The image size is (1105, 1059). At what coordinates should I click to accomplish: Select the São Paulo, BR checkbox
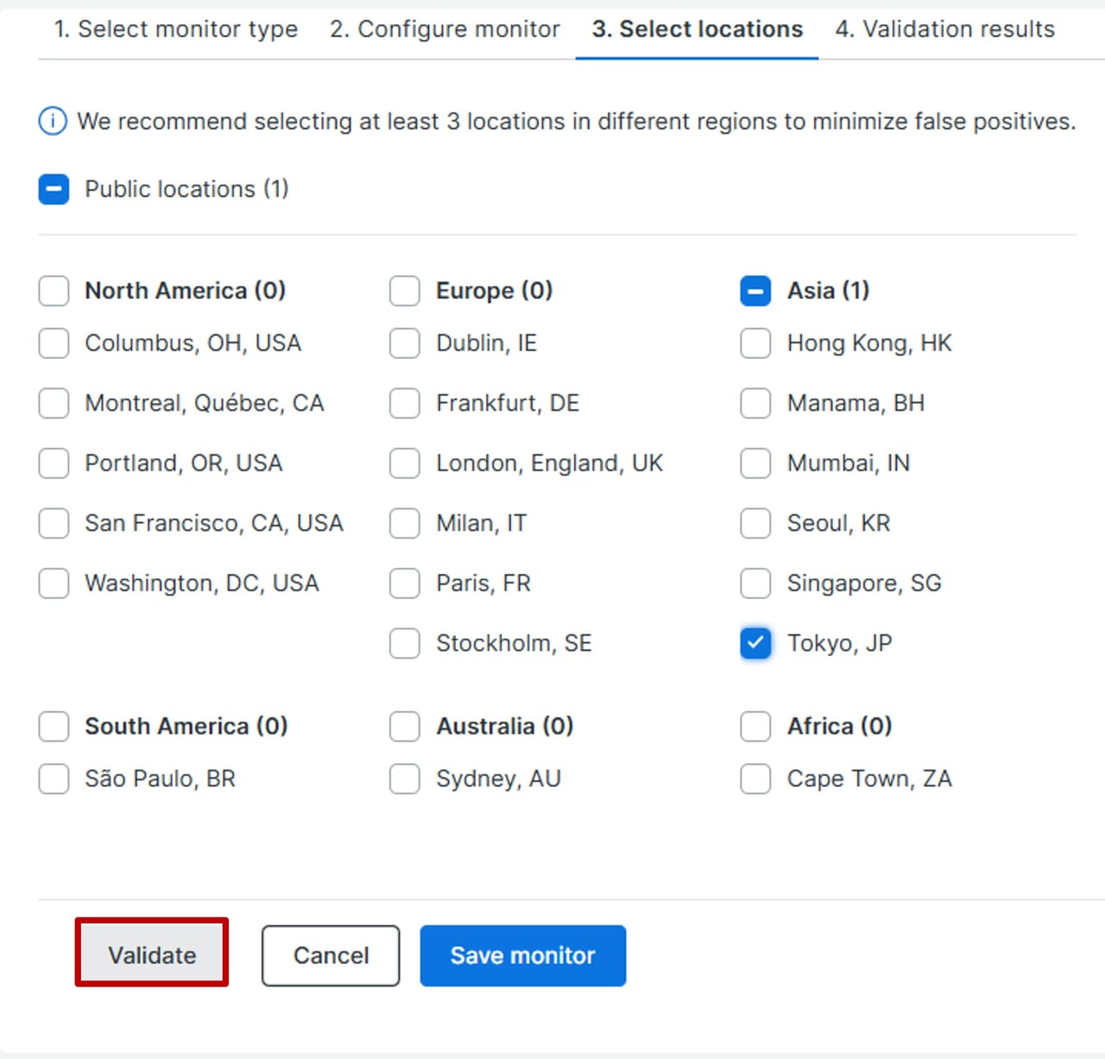click(54, 778)
